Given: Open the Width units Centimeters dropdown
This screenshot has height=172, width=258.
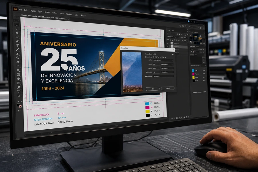Looking at the screenshot, I should pyautogui.click(x=167, y=64).
